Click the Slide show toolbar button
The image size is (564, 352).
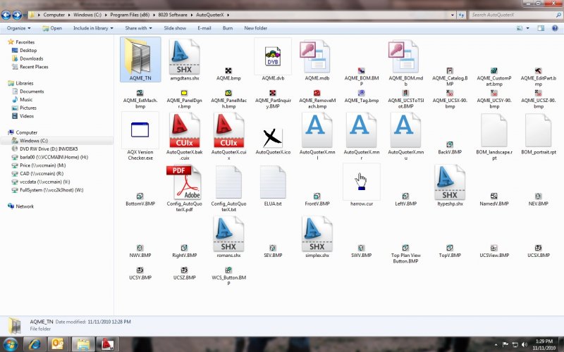tap(175, 28)
